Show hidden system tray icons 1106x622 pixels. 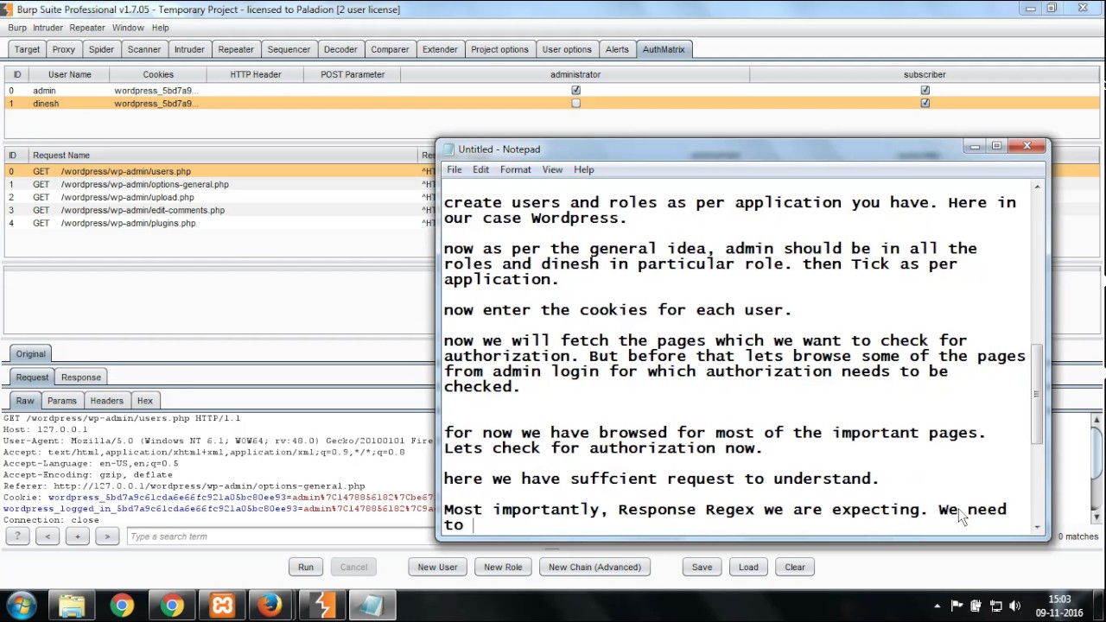tap(936, 606)
